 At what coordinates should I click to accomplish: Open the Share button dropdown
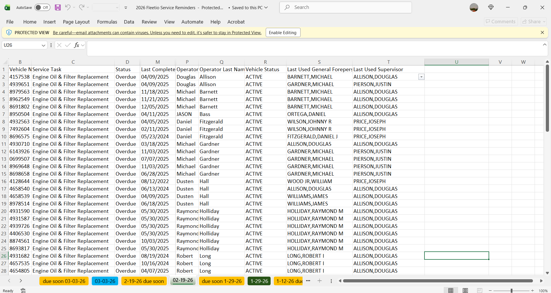click(x=544, y=22)
